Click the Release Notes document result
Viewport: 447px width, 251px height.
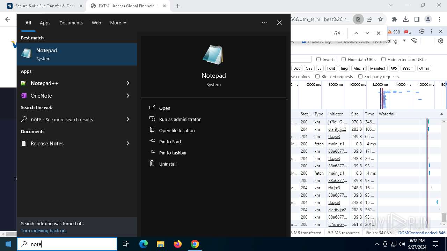click(71, 143)
